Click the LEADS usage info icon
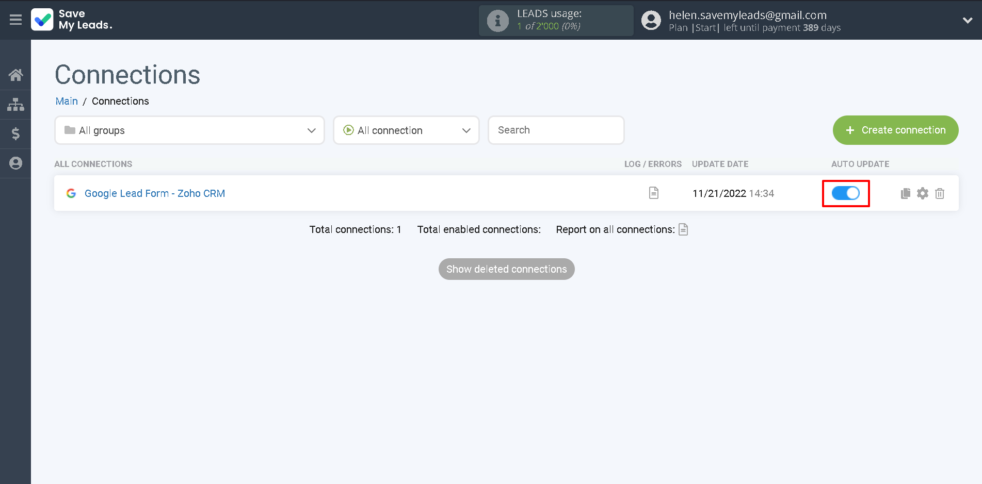 (498, 21)
